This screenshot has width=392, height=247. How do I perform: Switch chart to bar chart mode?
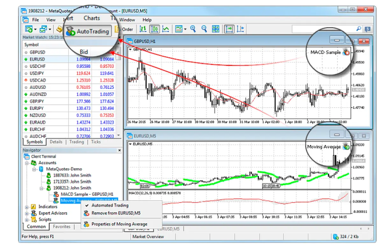(143, 29)
